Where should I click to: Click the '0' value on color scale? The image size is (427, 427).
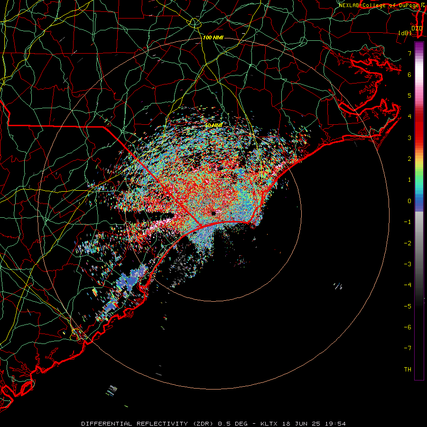click(x=409, y=201)
